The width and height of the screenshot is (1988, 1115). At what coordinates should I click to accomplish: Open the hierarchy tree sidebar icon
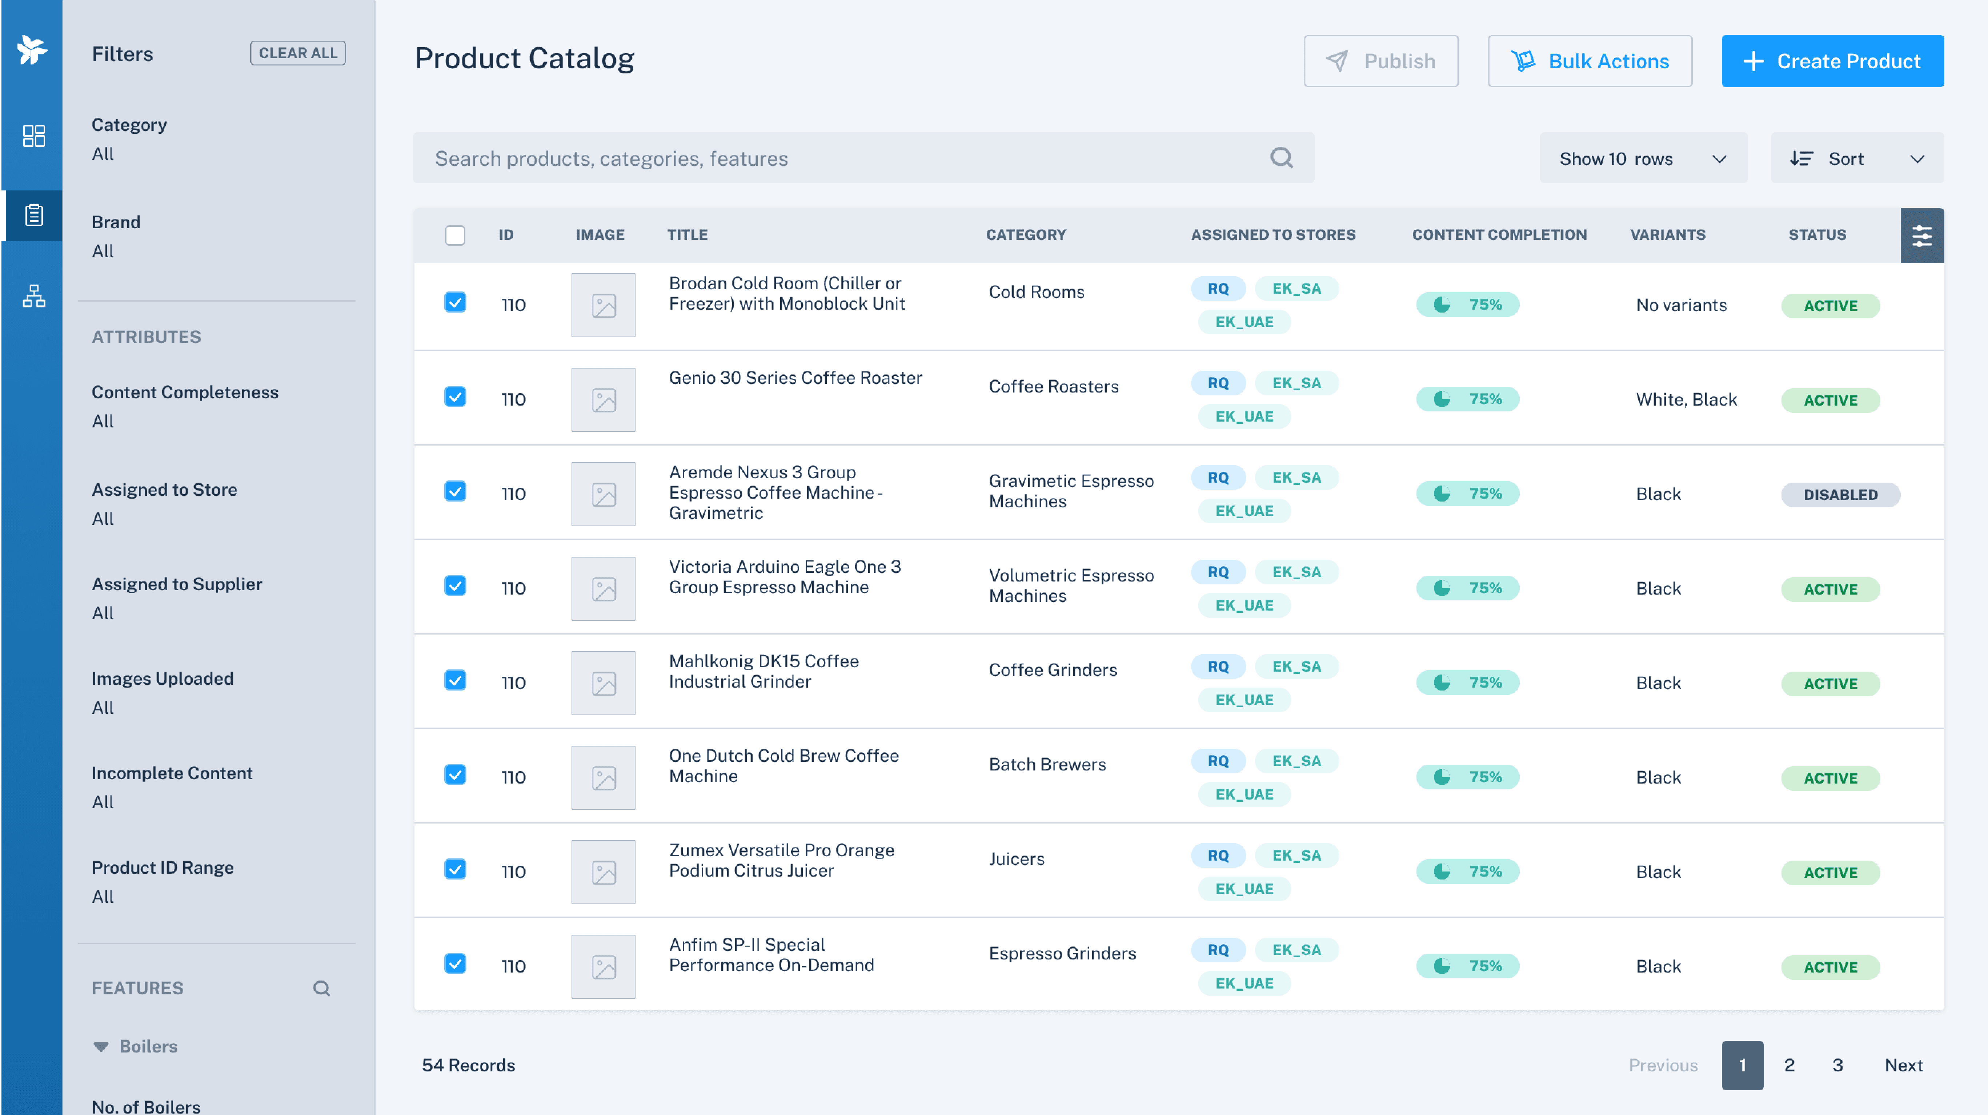point(33,295)
